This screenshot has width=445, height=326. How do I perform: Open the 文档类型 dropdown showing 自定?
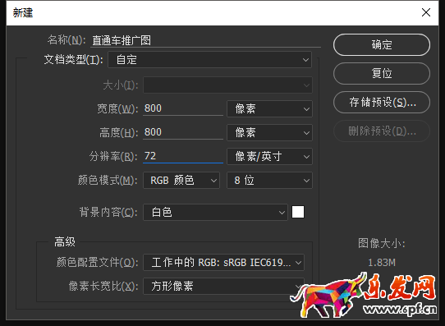pyautogui.click(x=209, y=60)
